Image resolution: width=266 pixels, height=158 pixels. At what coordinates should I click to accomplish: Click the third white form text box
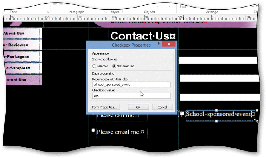click(220, 97)
